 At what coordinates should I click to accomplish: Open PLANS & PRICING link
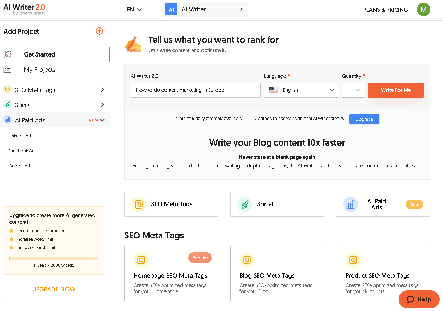point(385,10)
